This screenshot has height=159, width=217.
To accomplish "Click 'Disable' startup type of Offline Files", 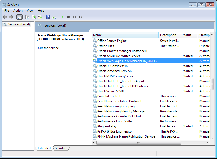I will tap(205, 46).
